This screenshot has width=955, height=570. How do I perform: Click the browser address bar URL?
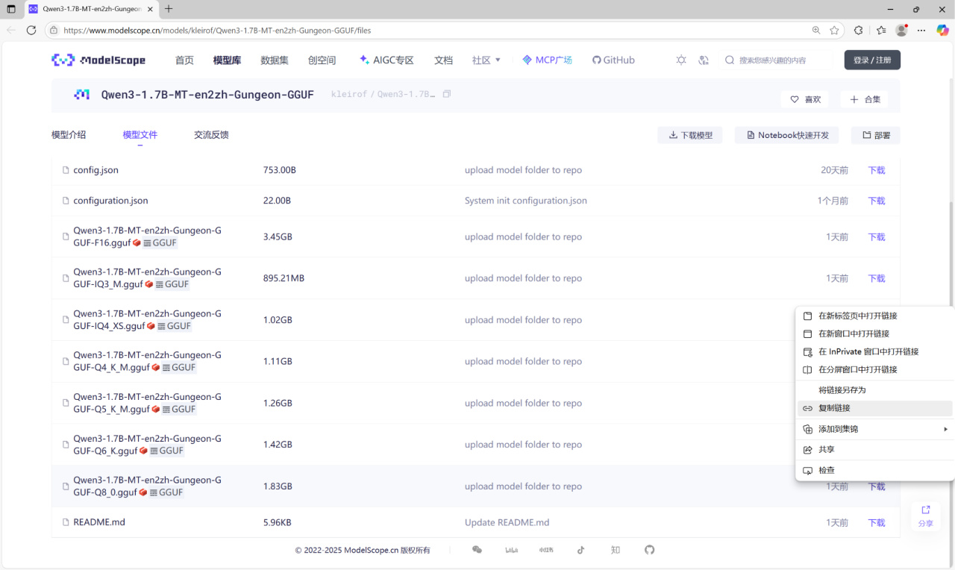(x=217, y=31)
